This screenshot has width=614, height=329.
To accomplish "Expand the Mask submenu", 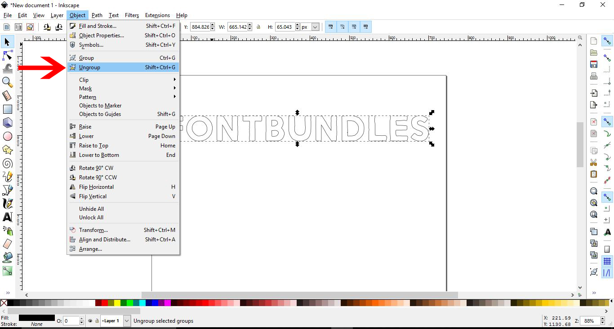I will tap(123, 89).
